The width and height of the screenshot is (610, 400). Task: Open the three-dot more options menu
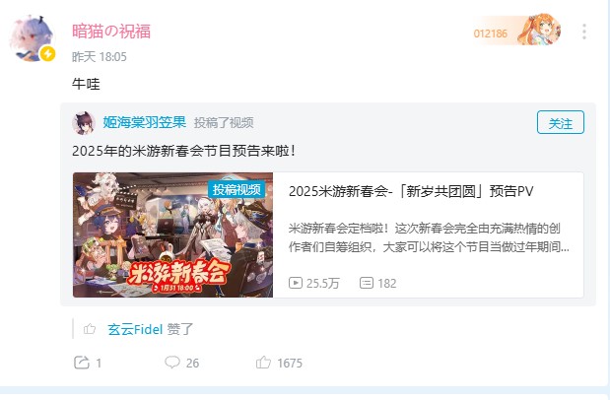(x=584, y=32)
